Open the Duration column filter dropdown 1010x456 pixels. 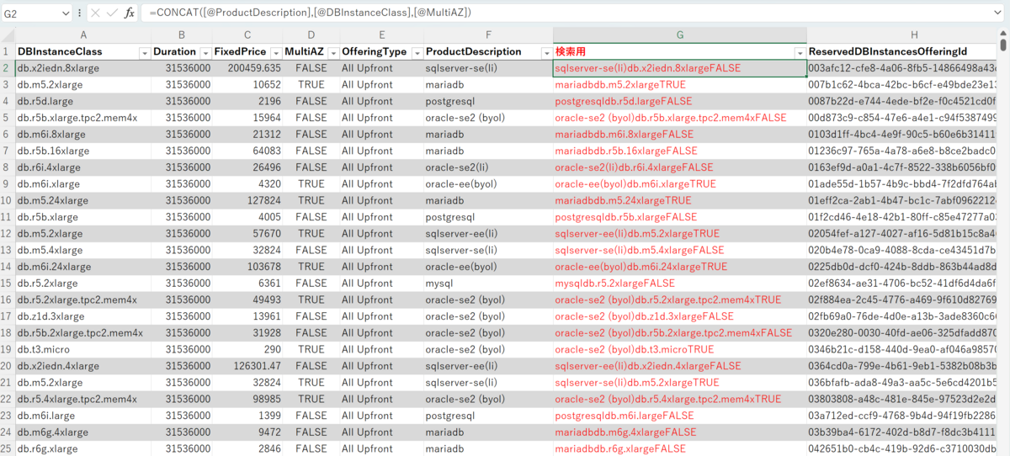coord(205,52)
